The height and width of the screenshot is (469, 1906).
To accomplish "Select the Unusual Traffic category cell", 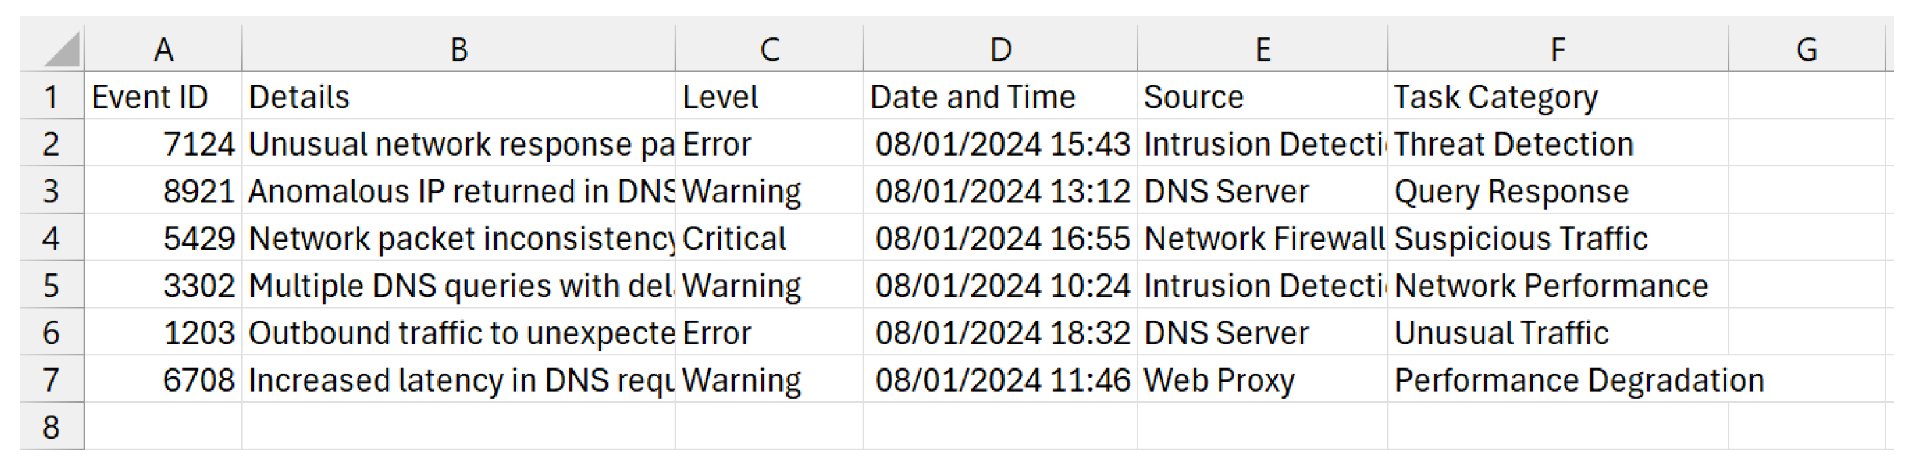I will click(x=1558, y=333).
